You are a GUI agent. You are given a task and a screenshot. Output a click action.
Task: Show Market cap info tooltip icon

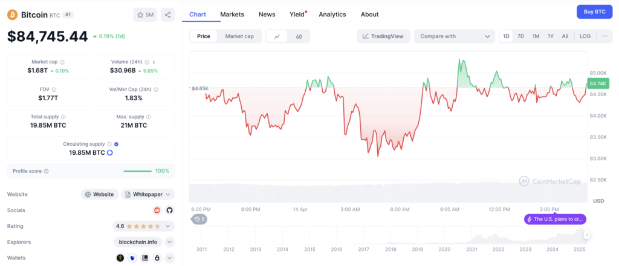point(62,62)
